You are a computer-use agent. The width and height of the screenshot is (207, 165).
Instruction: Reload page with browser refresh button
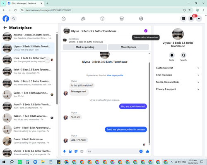(x=15, y=10)
